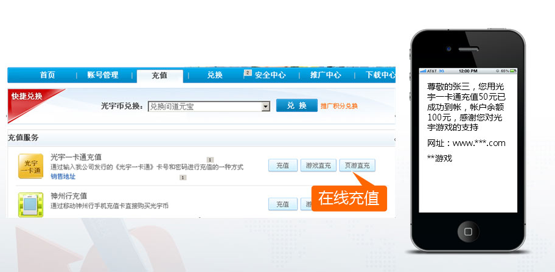555x272 pixels.
Task: Click the green 神州行 phone card icon
Action: pyautogui.click(x=30, y=203)
